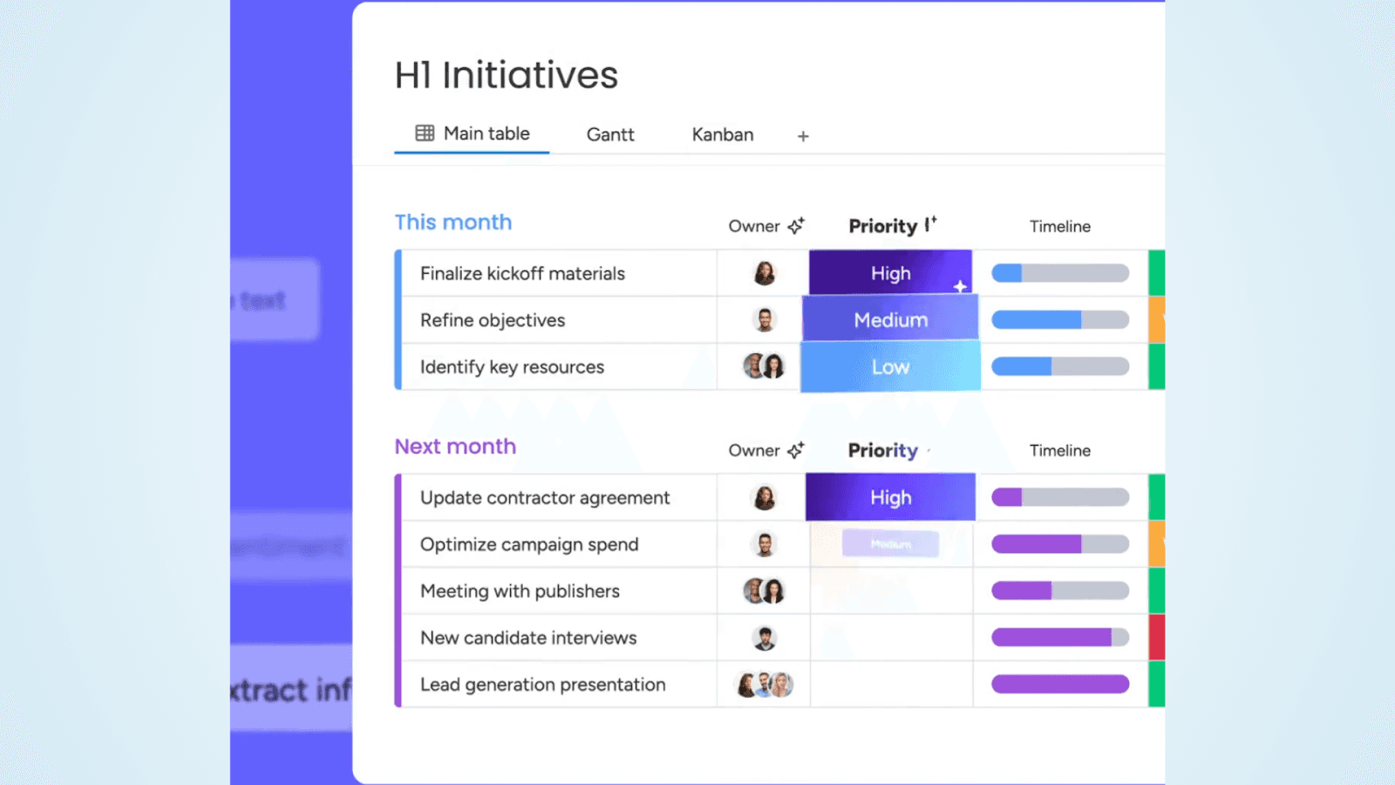Viewport: 1395px width, 785px height.
Task: Click the Main table grid icon
Action: [425, 133]
